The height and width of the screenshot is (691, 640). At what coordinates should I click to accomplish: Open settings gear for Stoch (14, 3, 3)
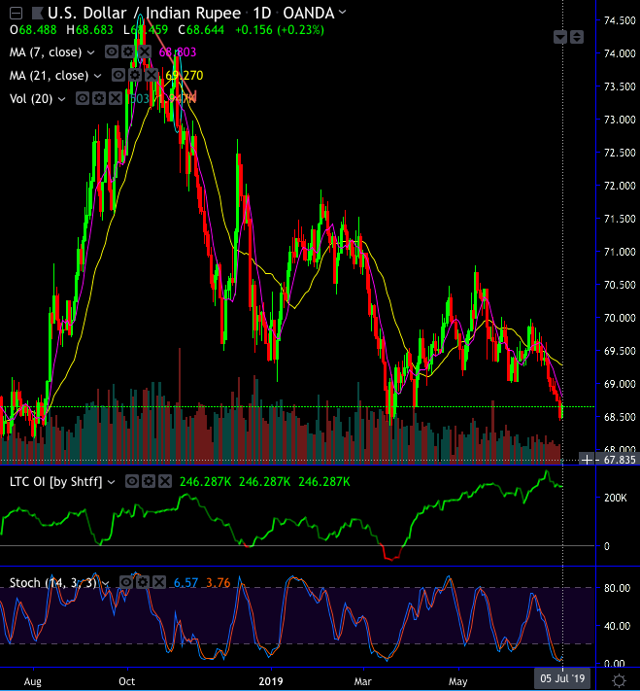pyautogui.click(x=142, y=582)
